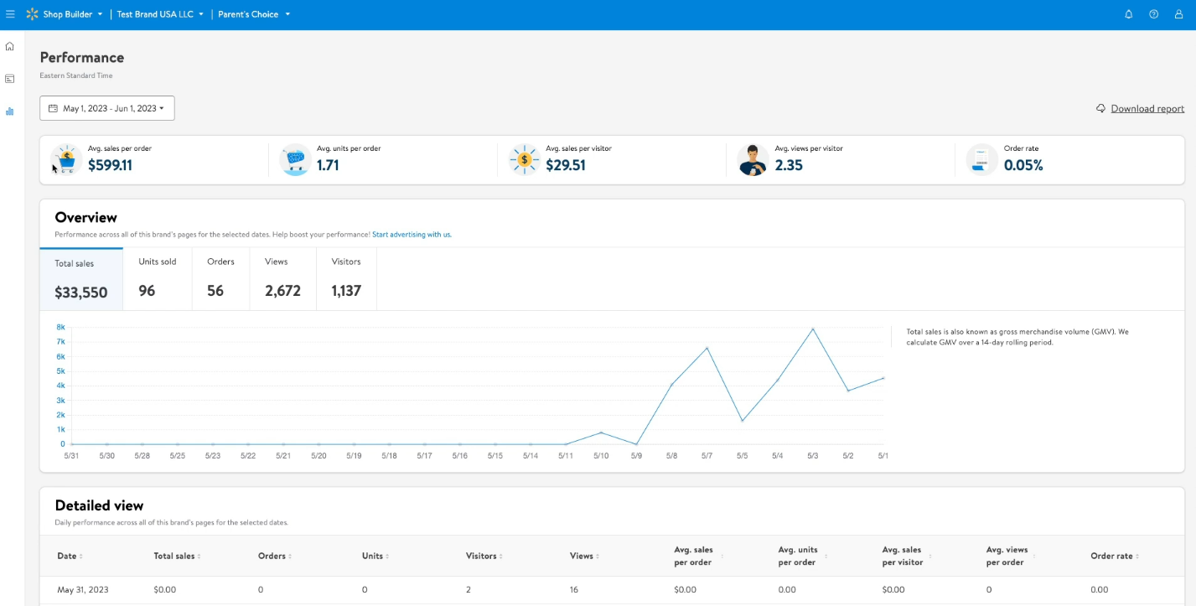Click the account lock icon
Screen dimensions: 1196x606
1178,14
